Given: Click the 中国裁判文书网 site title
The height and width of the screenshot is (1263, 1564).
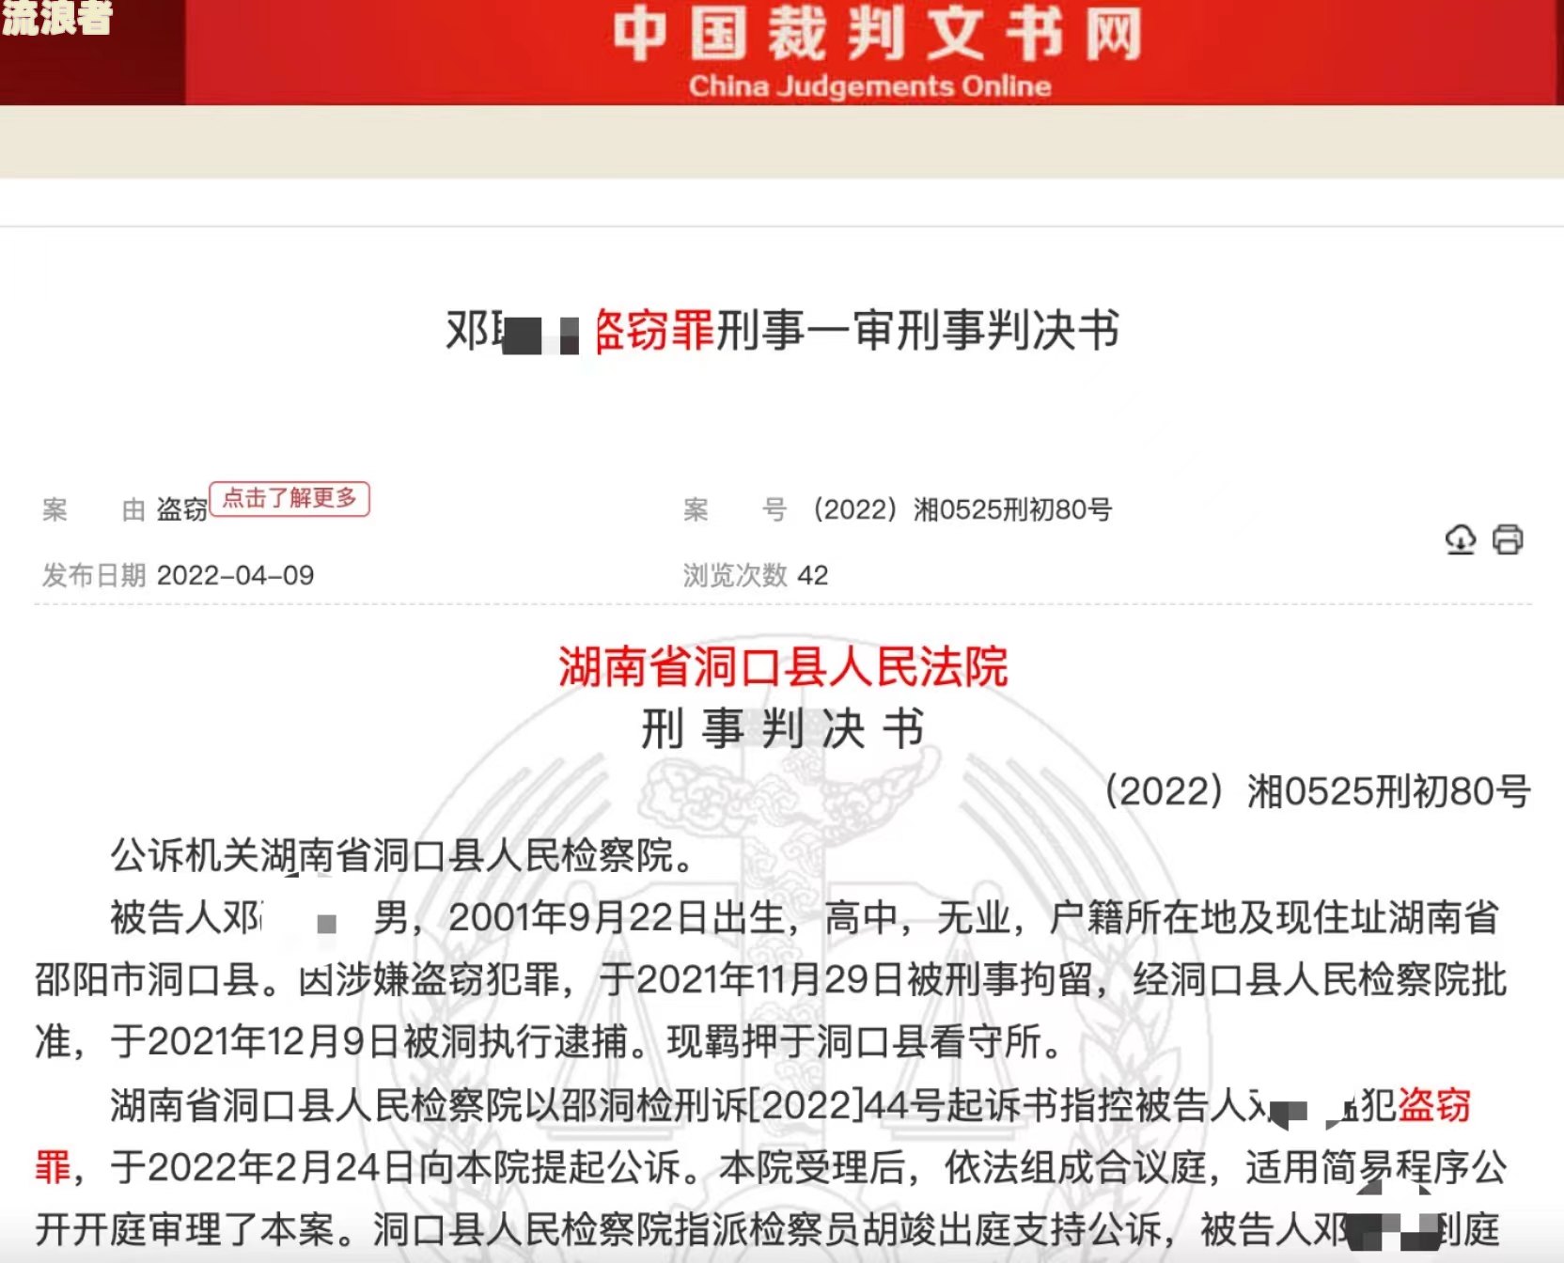Looking at the screenshot, I should point(877,34).
